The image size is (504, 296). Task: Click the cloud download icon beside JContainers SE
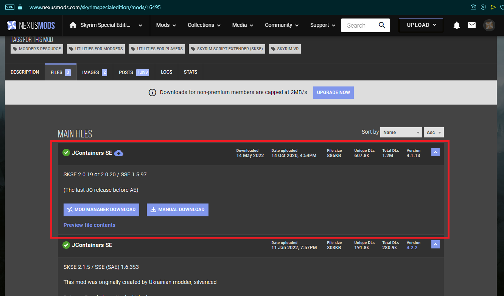119,153
